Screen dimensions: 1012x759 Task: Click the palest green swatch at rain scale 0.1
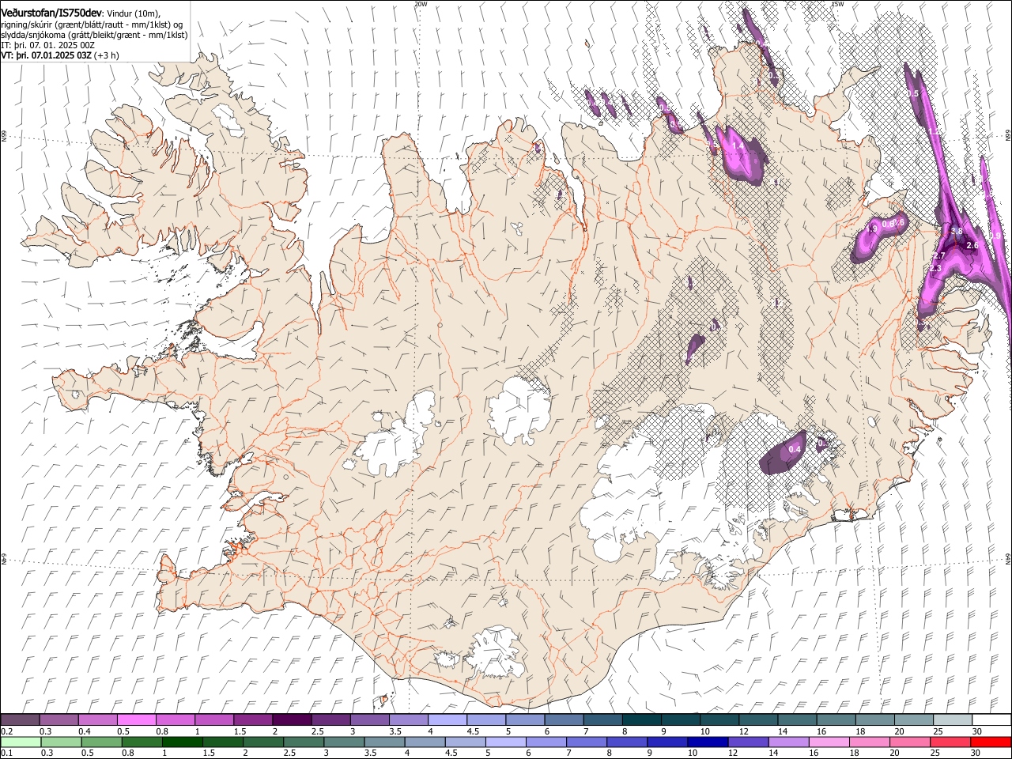21,742
